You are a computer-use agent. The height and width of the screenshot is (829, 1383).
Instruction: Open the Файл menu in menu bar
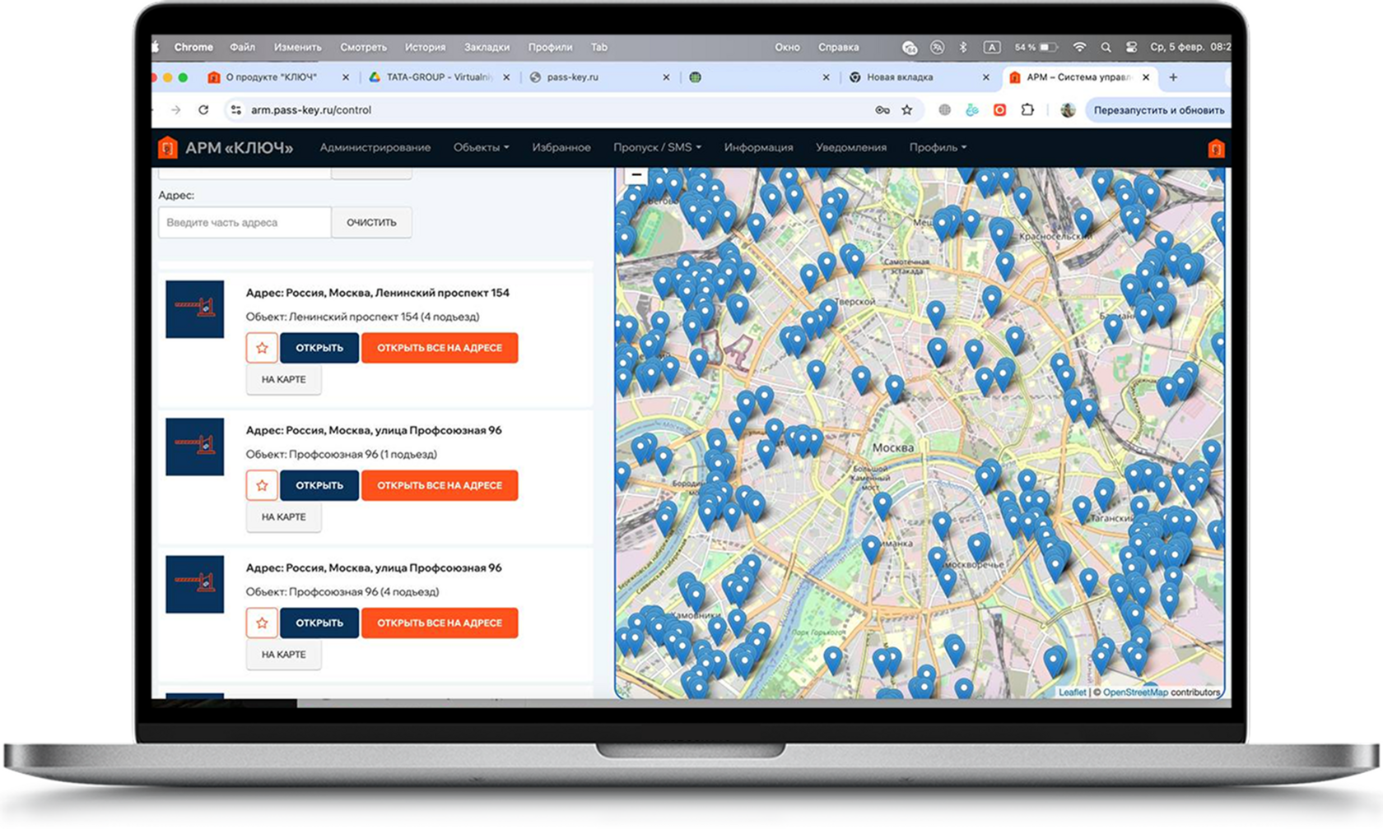coord(242,48)
